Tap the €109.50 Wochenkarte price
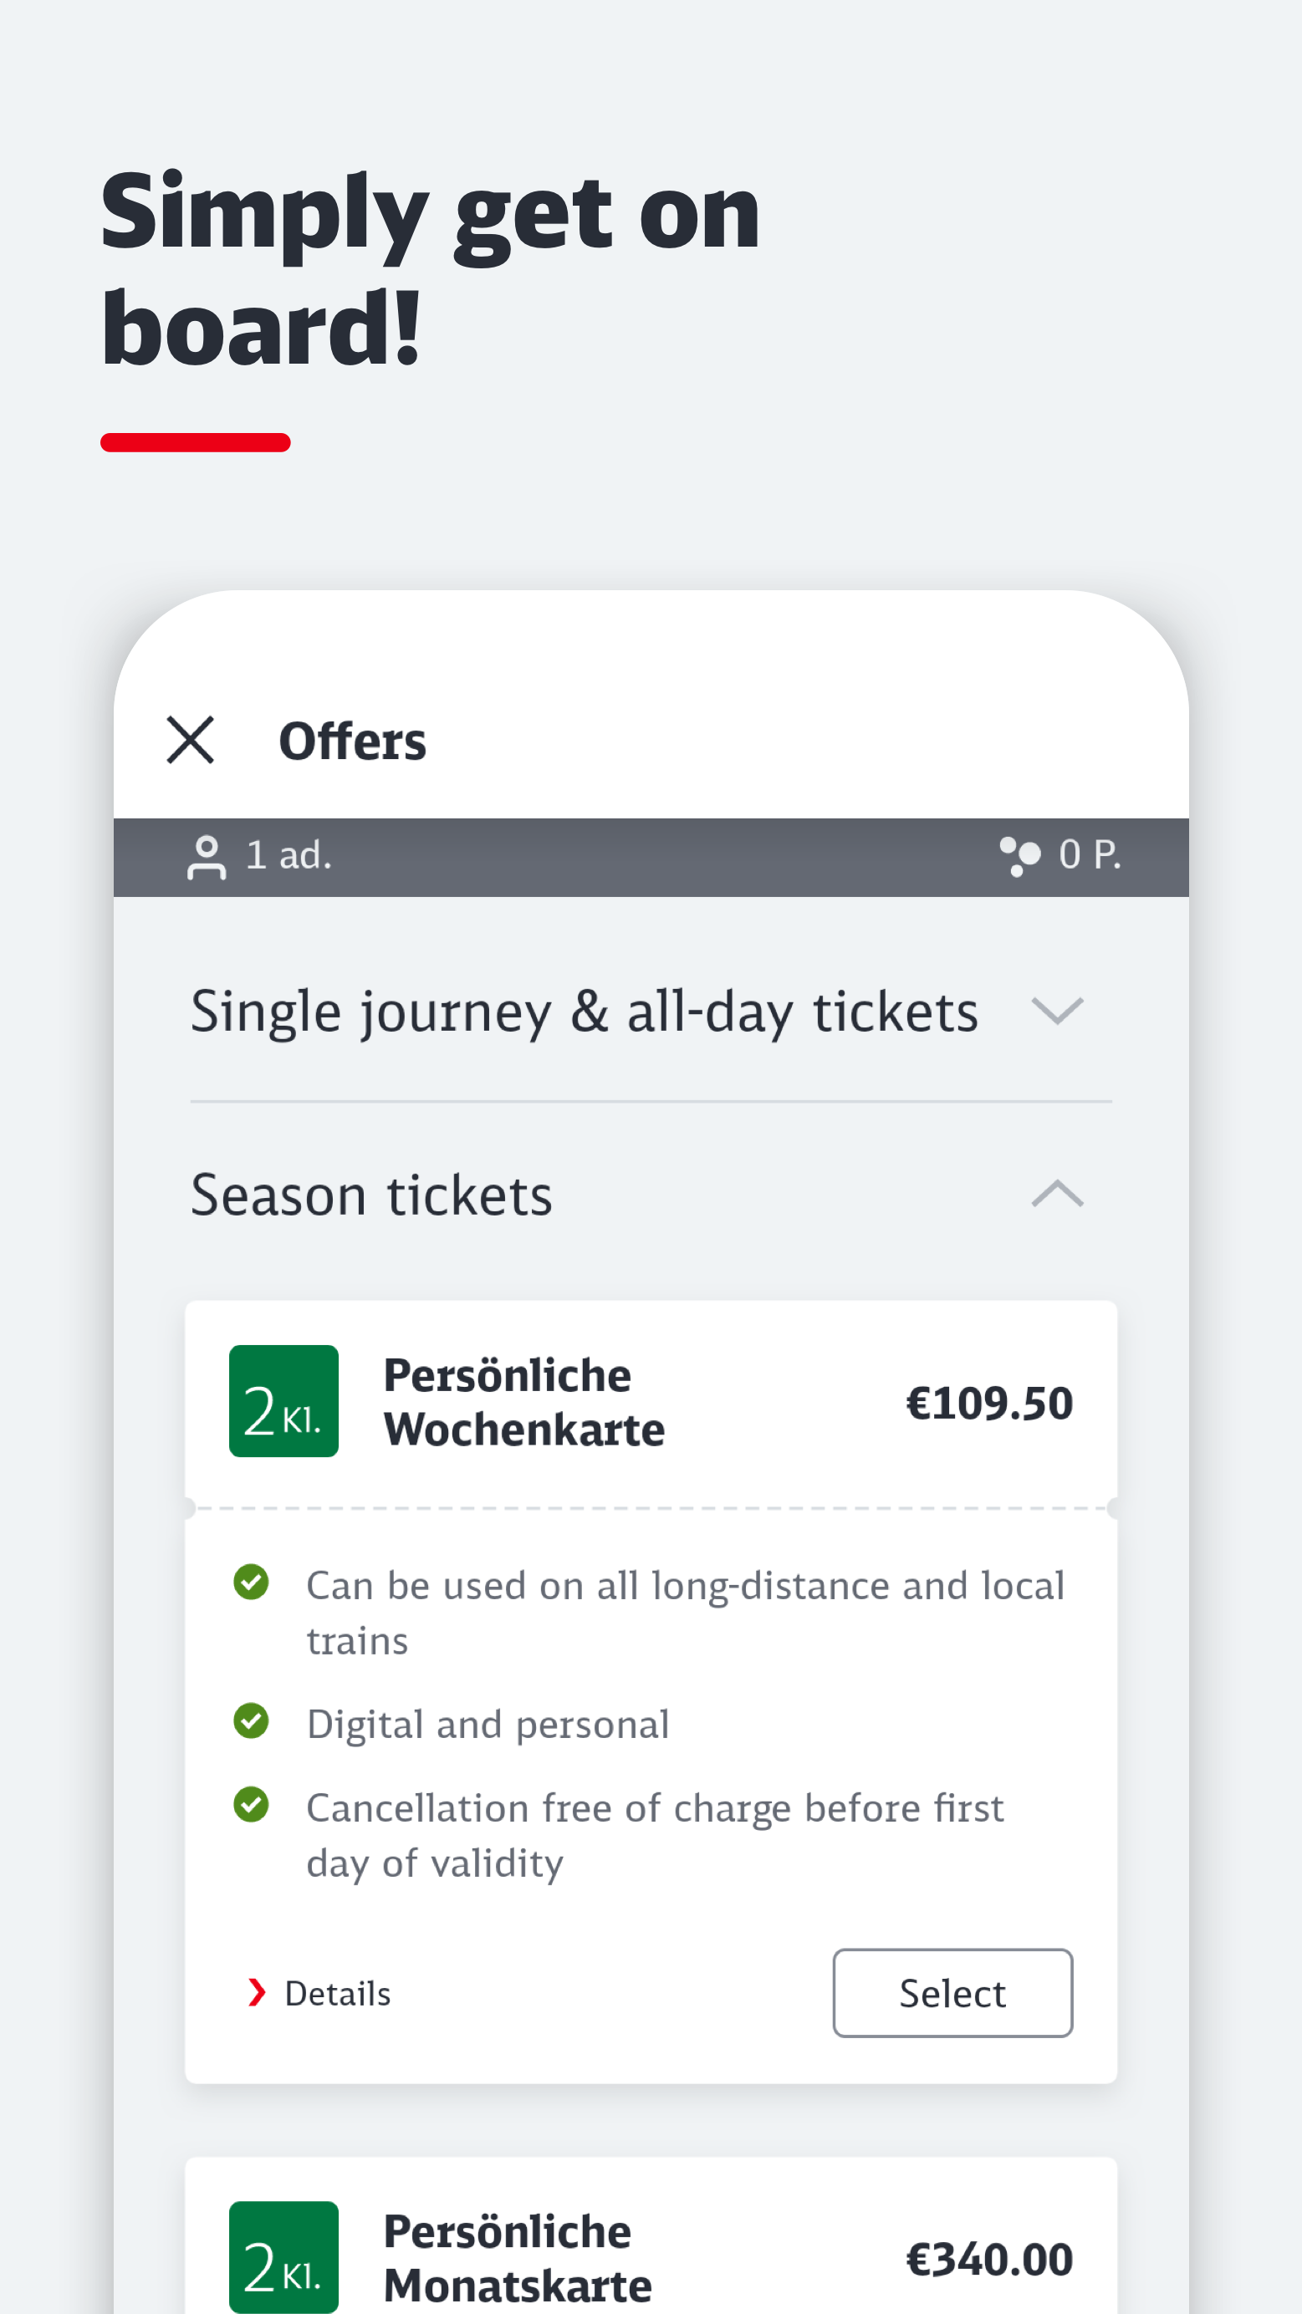Screen dimensions: 1302x2314 (x=989, y=1403)
